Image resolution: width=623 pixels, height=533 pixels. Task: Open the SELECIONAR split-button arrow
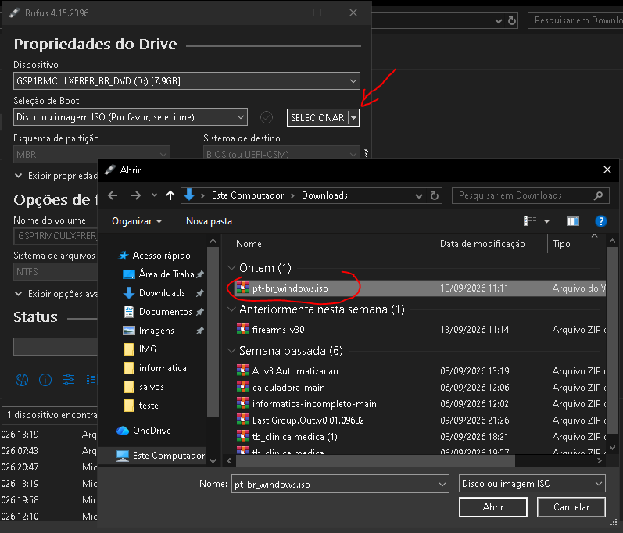353,117
